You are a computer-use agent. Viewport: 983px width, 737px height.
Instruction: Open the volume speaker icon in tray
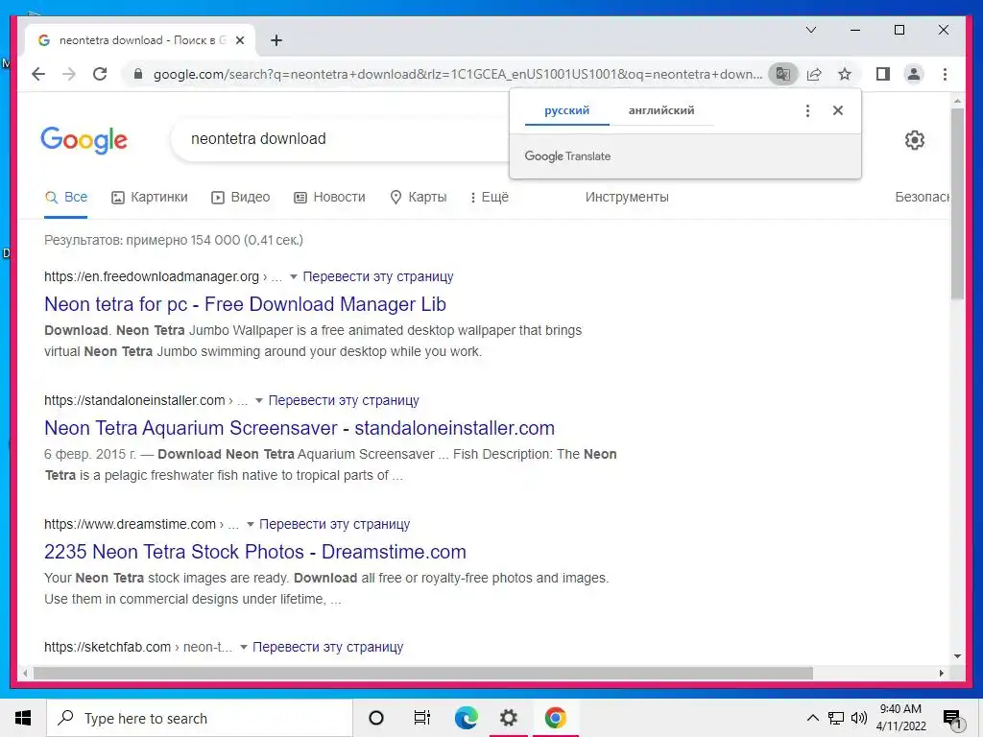[x=859, y=718]
